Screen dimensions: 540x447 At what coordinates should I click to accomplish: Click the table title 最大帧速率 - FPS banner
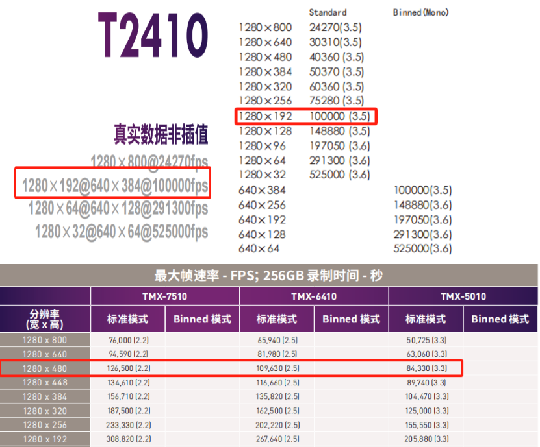tap(268, 276)
